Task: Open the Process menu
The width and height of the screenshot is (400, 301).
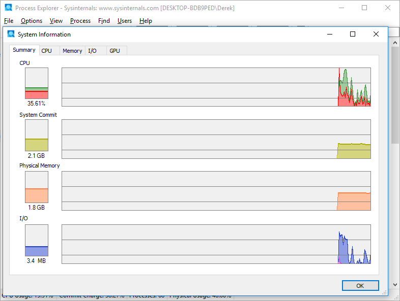Action: point(80,21)
